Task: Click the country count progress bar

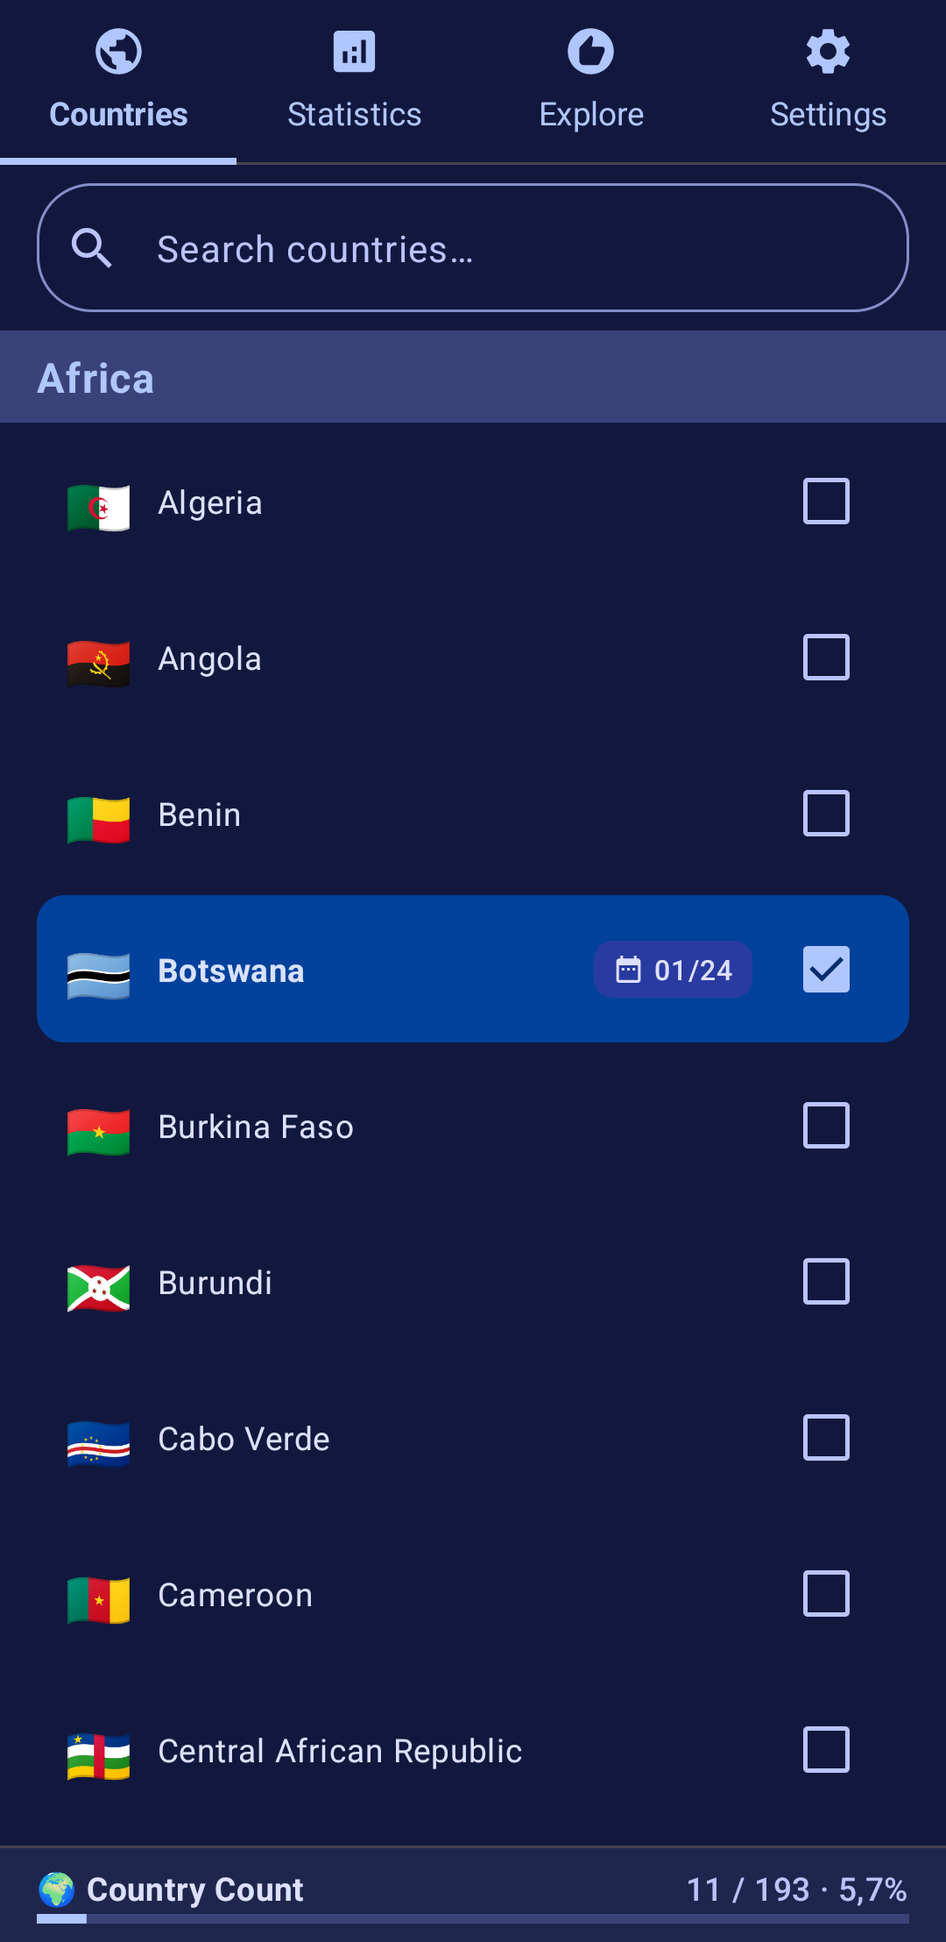Action: click(x=473, y=1919)
